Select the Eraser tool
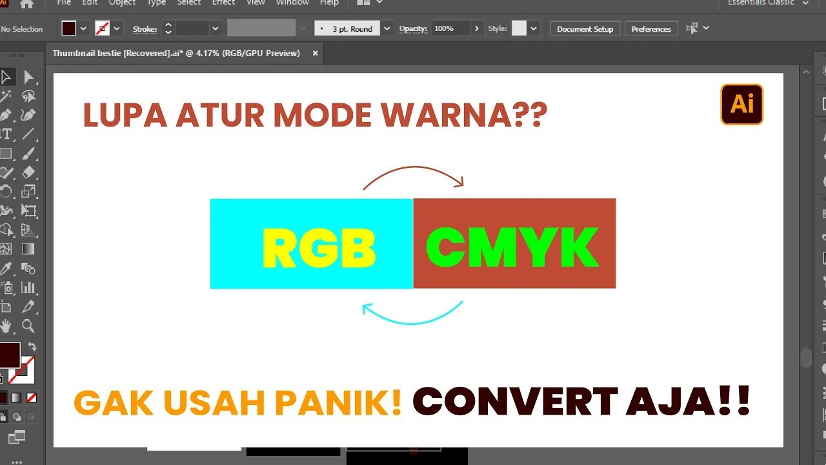Screen dimensions: 826x465 pyautogui.click(x=29, y=172)
